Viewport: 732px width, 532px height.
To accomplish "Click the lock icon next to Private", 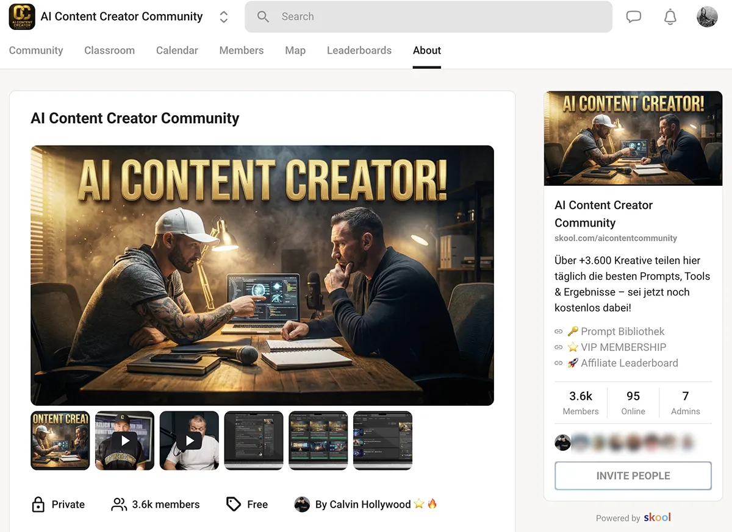I will click(38, 504).
